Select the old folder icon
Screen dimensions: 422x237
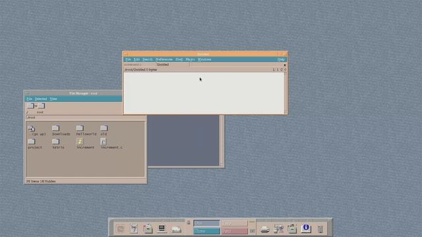coord(104,128)
